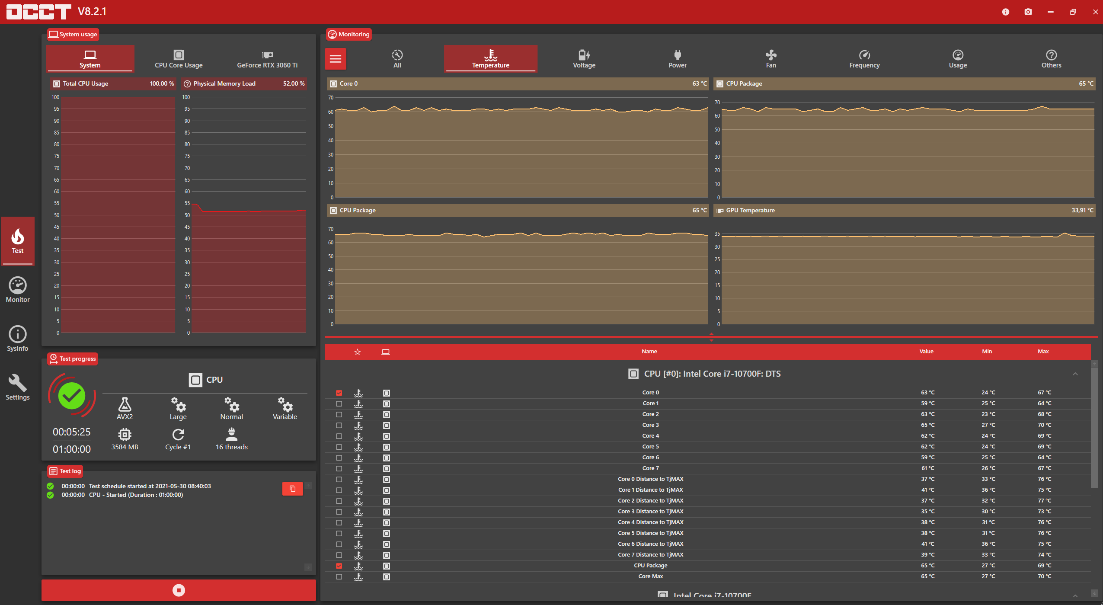1103x605 pixels.
Task: Select the Voltage monitoring tab
Action: (x=584, y=59)
